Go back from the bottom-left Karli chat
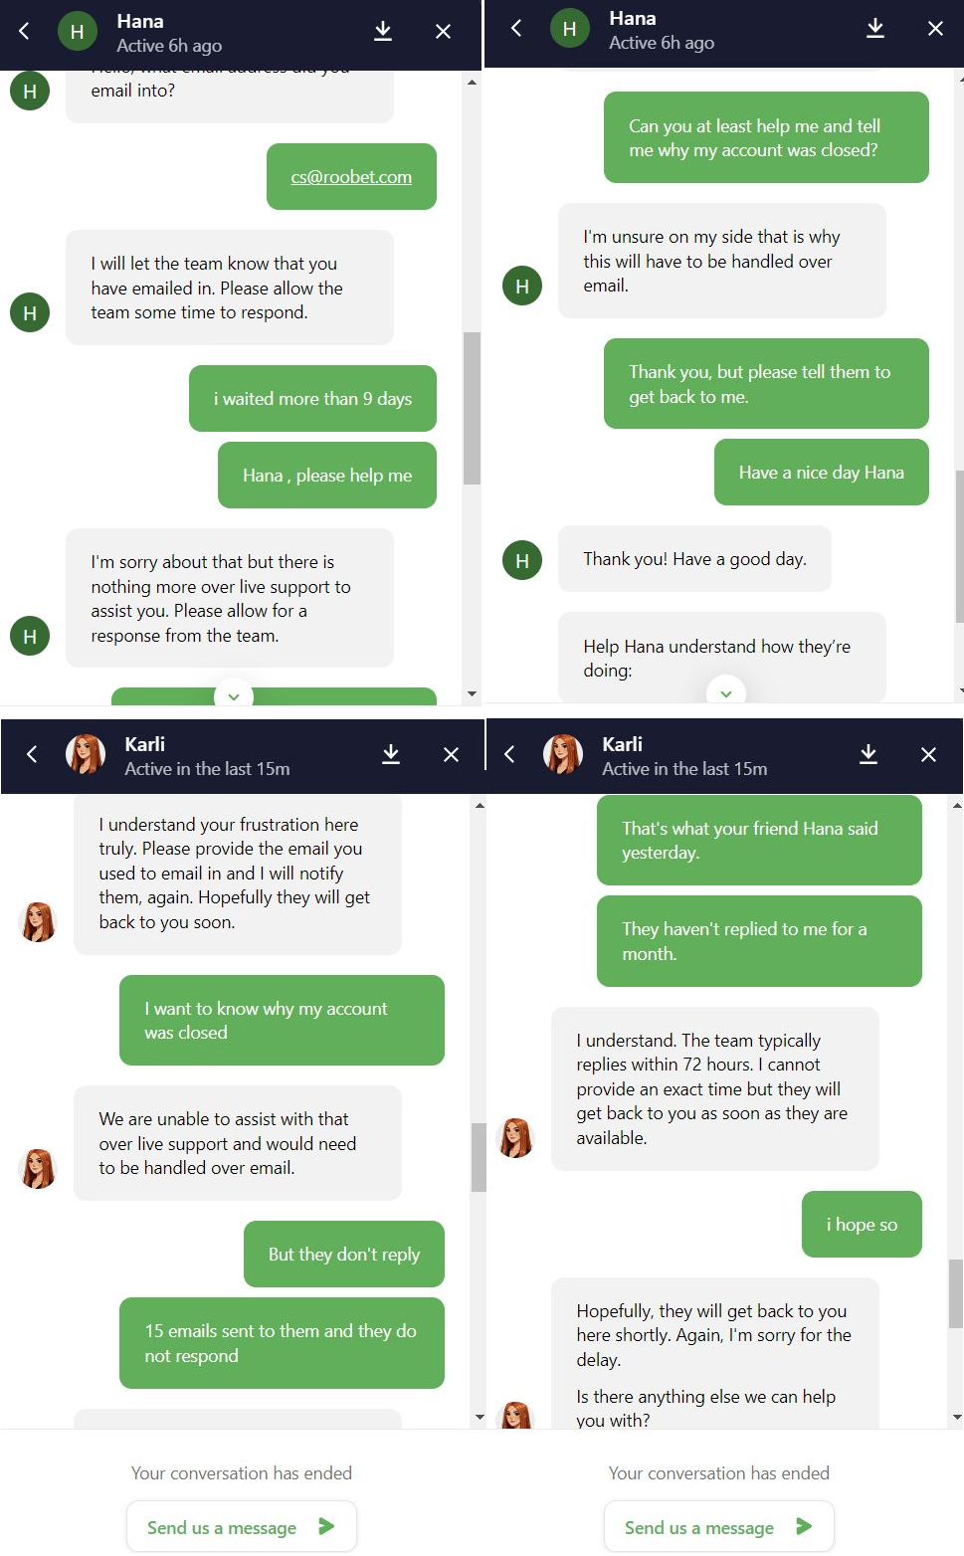Image resolution: width=964 pixels, height=1556 pixels. coord(32,754)
